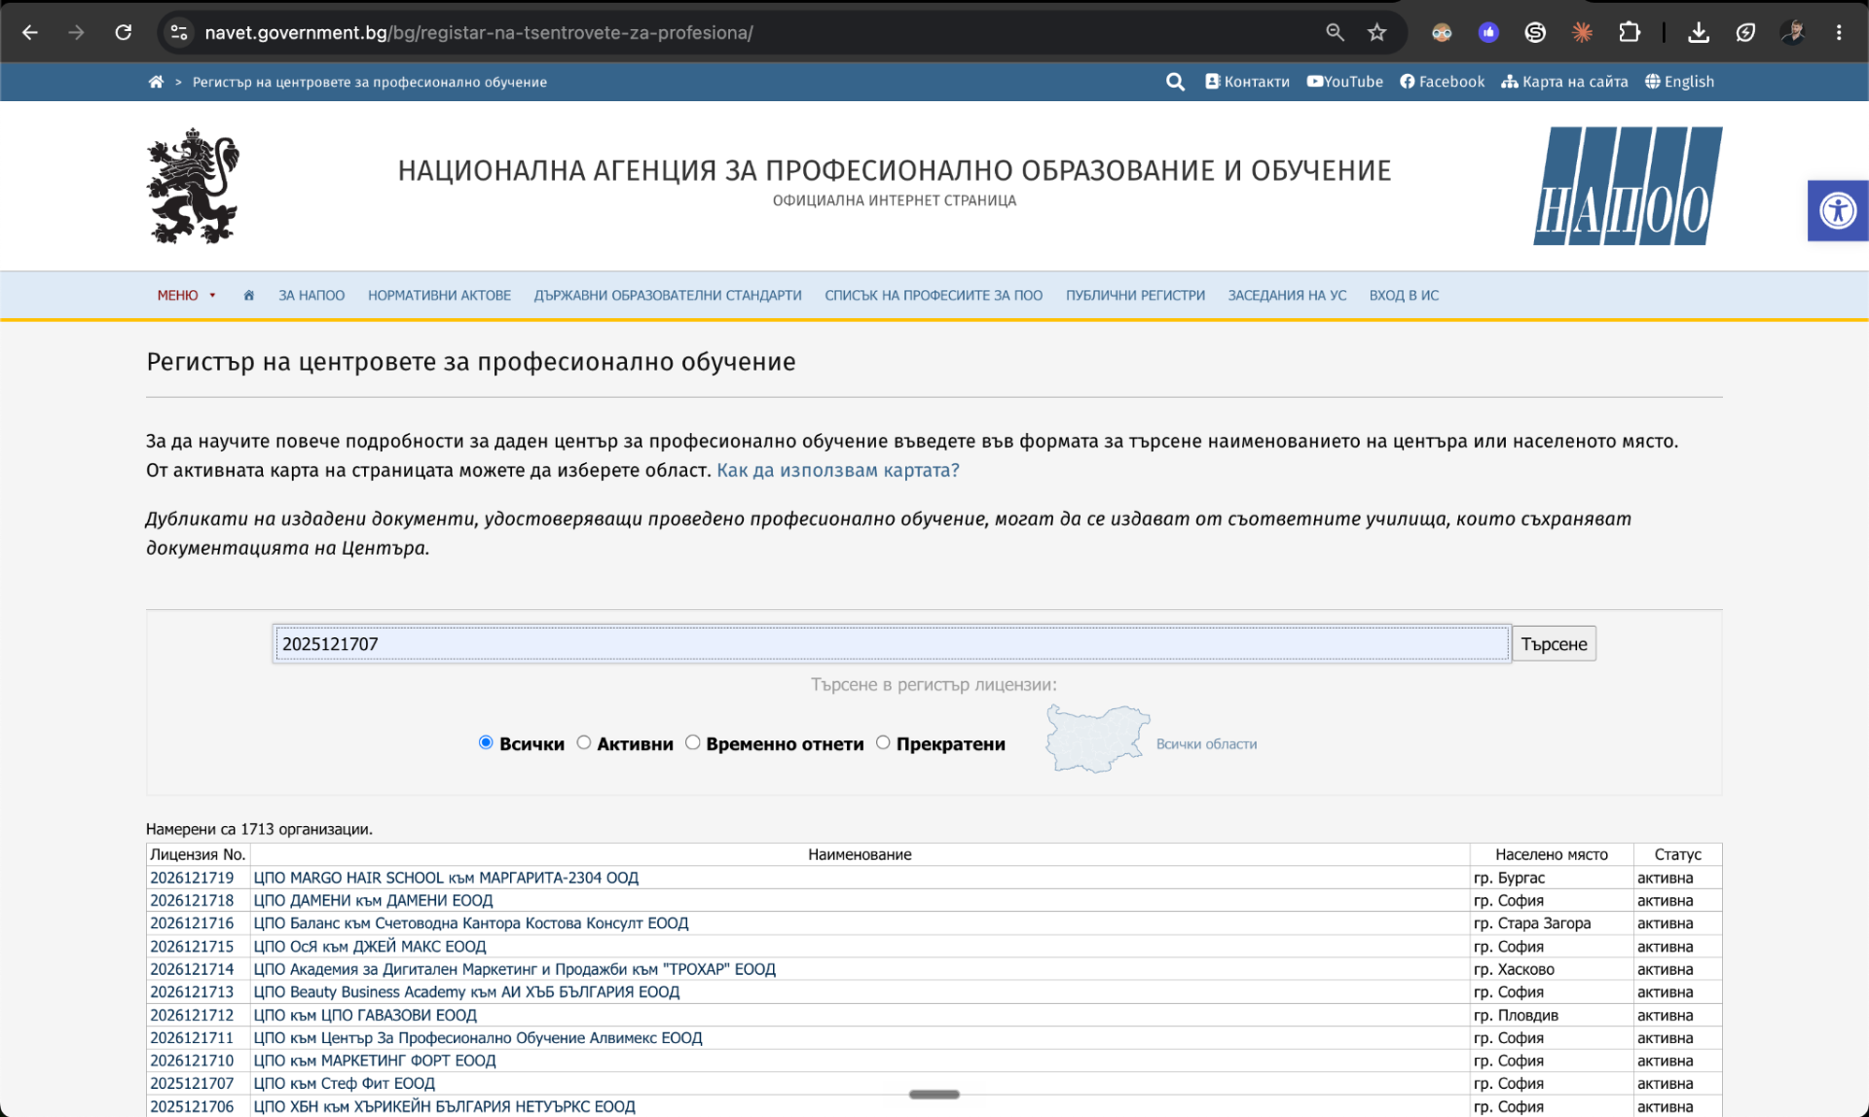Click the НАПОО logo
Image resolution: width=1869 pixels, height=1117 pixels.
(1628, 186)
